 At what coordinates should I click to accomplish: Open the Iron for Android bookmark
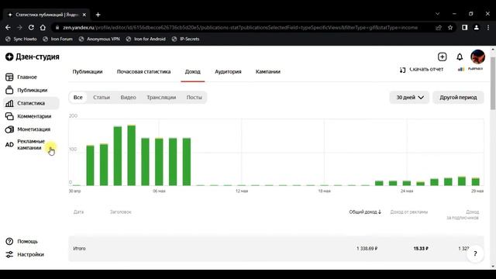pyautogui.click(x=146, y=39)
